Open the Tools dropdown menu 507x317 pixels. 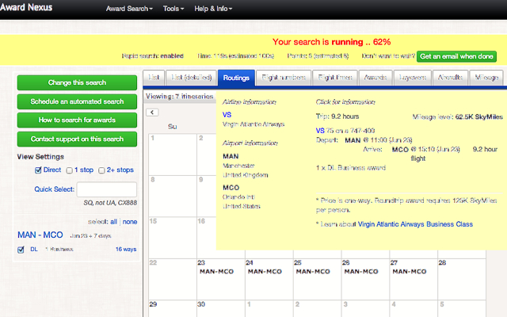[x=173, y=9]
